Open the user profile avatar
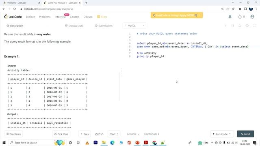Screen dimensions: 260x146 (252, 17)
